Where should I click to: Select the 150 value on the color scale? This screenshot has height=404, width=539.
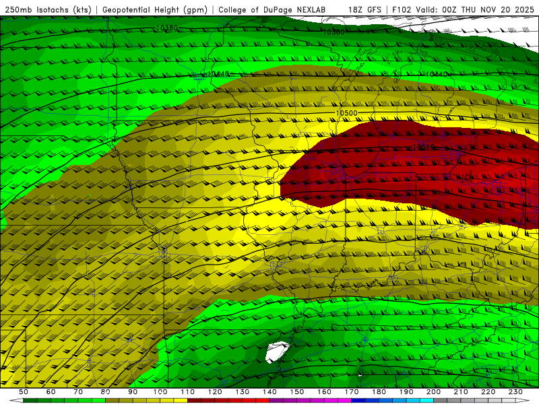tap(297, 392)
